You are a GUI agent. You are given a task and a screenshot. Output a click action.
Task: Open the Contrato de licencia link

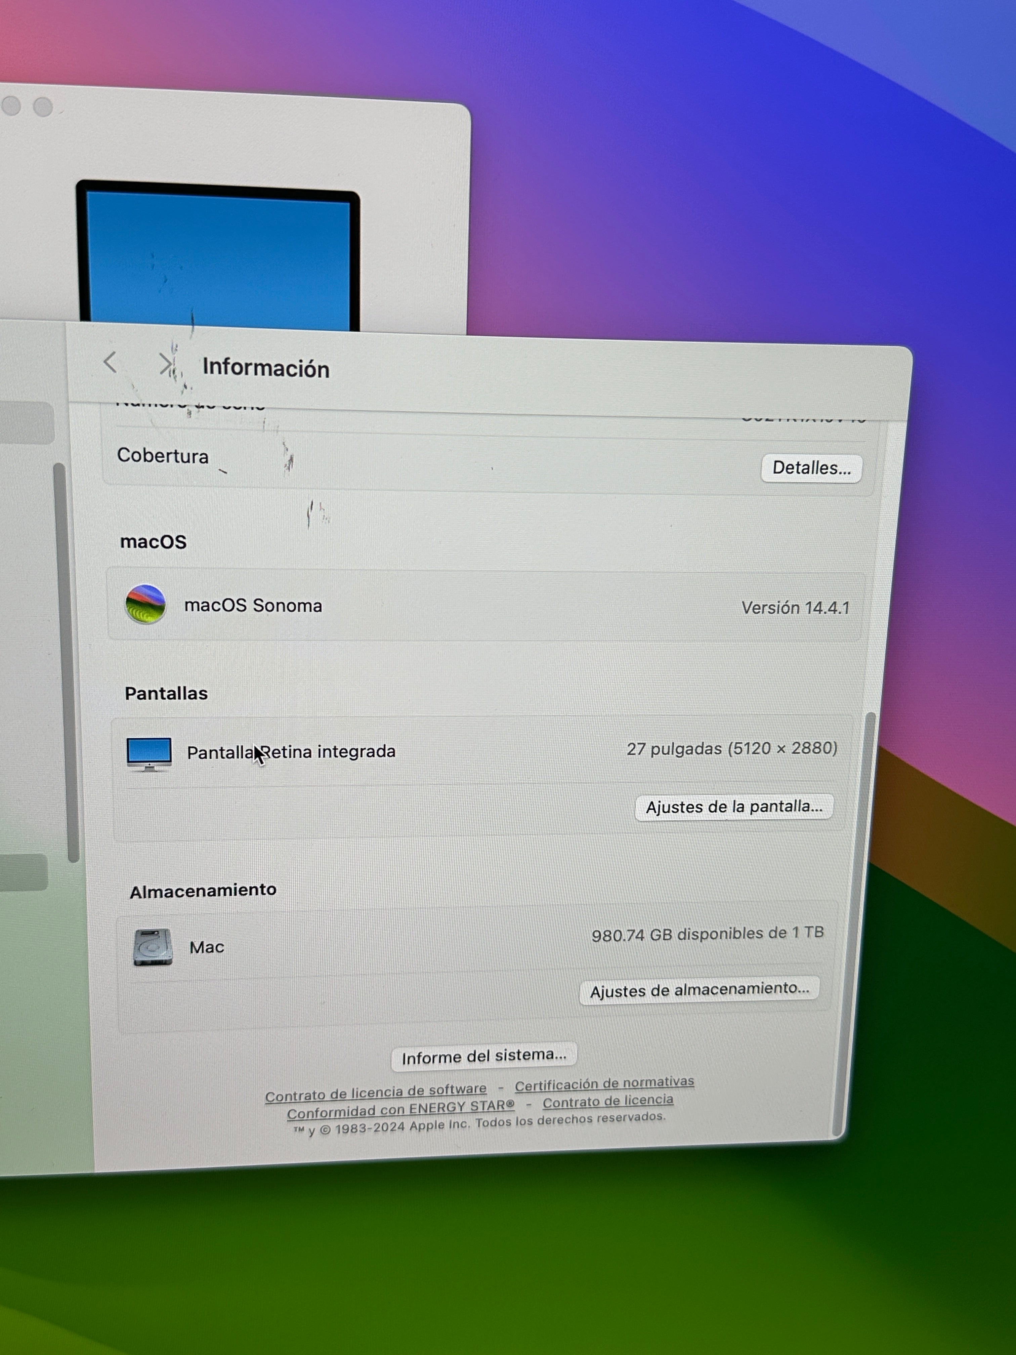point(607,1101)
